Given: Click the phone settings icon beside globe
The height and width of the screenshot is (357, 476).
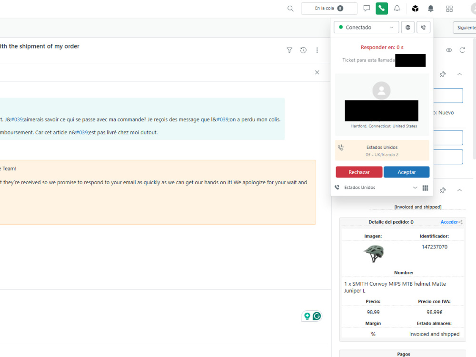Looking at the screenshot, I should pos(423,27).
